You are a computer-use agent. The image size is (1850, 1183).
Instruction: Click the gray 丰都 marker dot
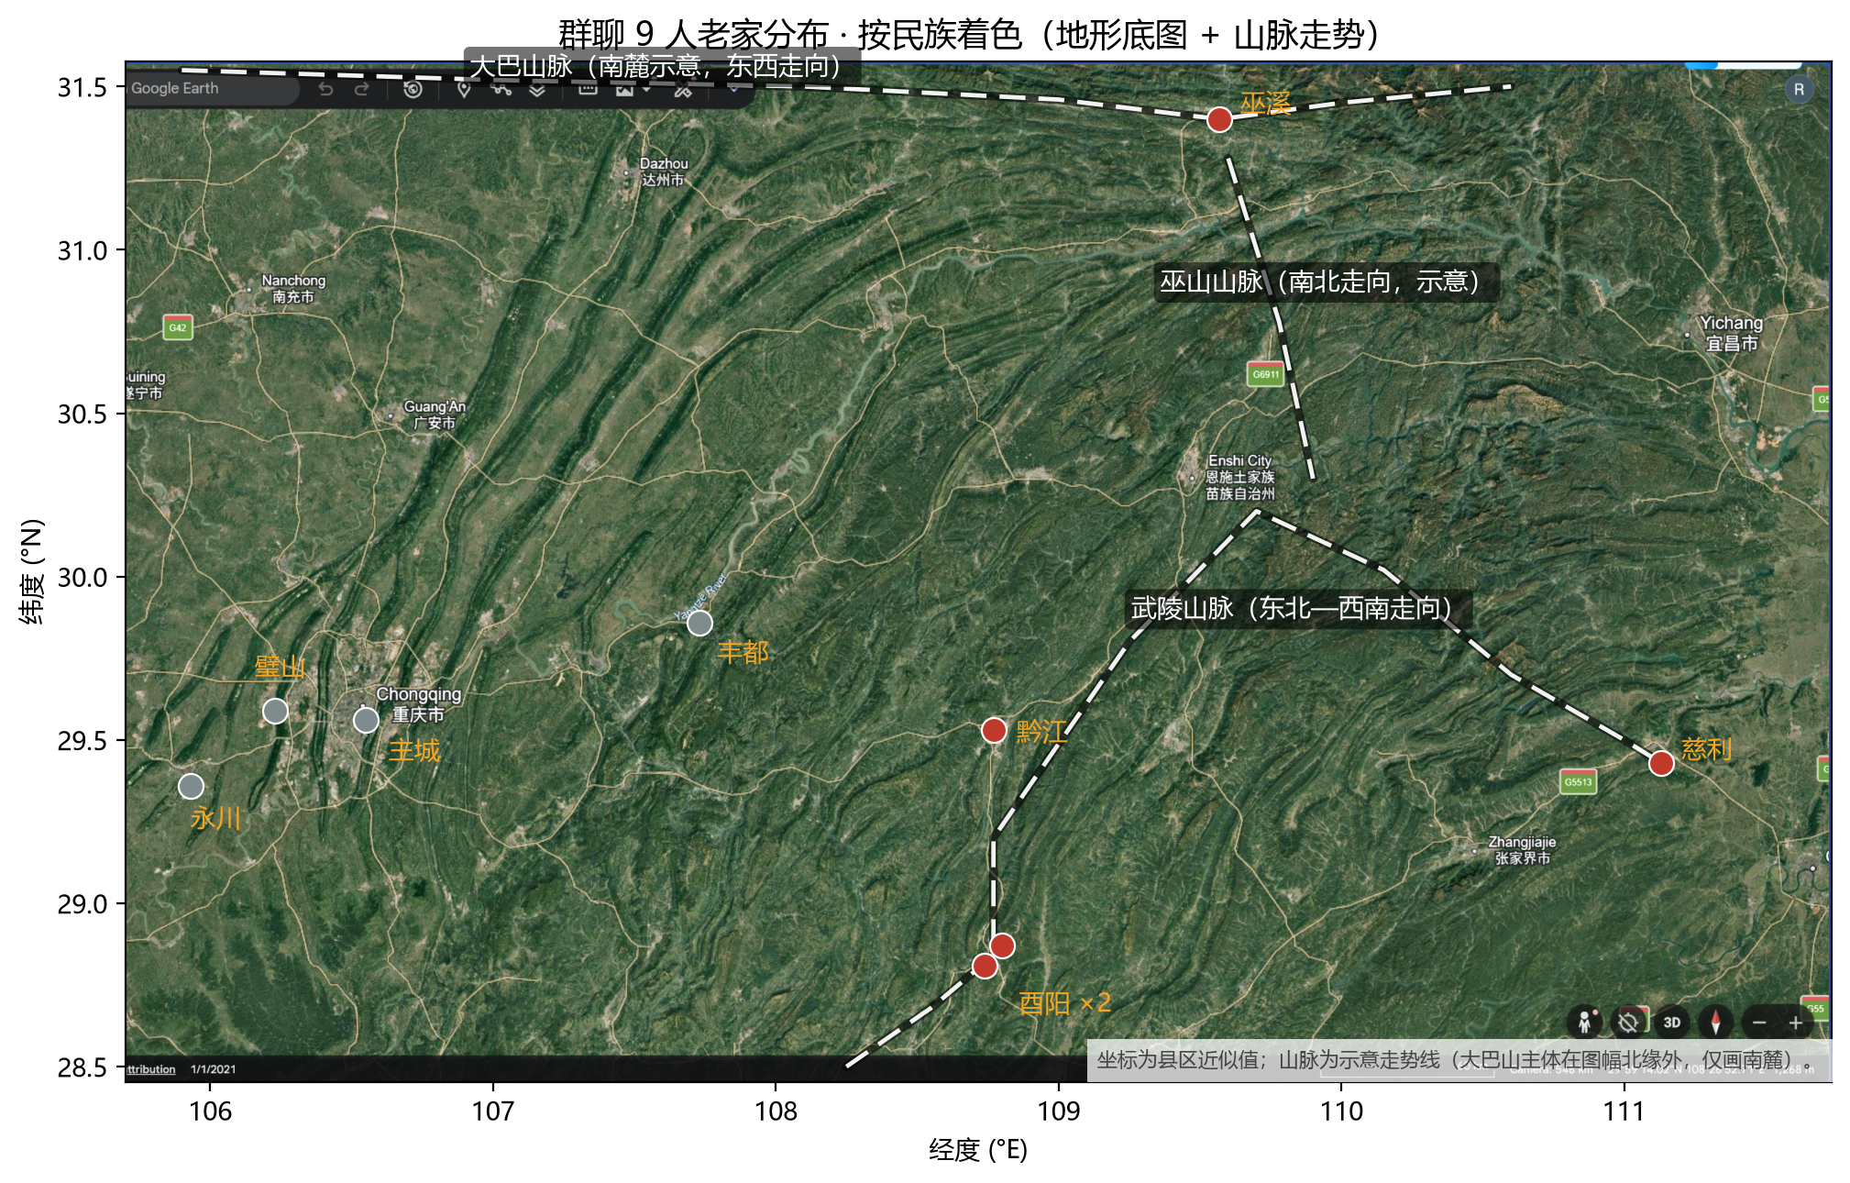(699, 623)
